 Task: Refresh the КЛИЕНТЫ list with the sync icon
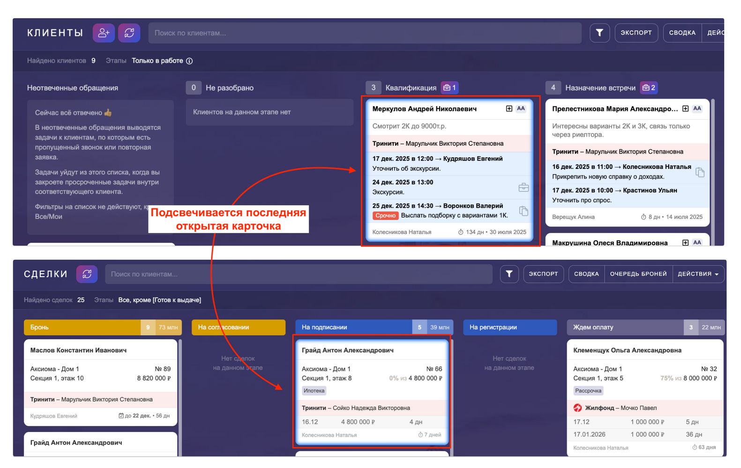(x=129, y=33)
